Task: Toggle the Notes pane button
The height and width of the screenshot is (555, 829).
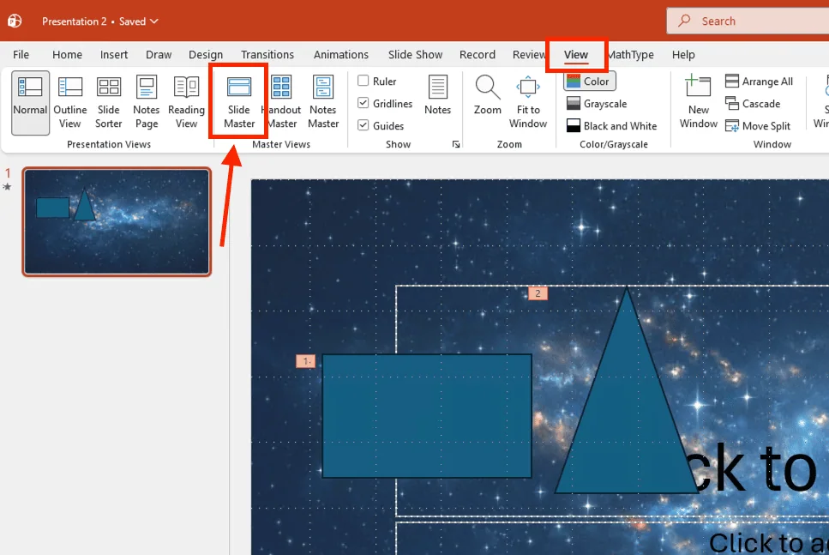Action: (438, 96)
